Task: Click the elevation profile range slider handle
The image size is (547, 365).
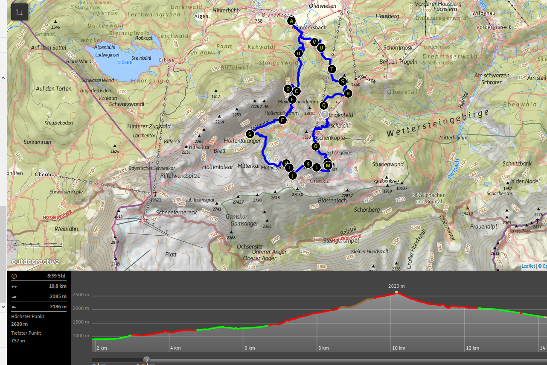Action: pyautogui.click(x=147, y=360)
